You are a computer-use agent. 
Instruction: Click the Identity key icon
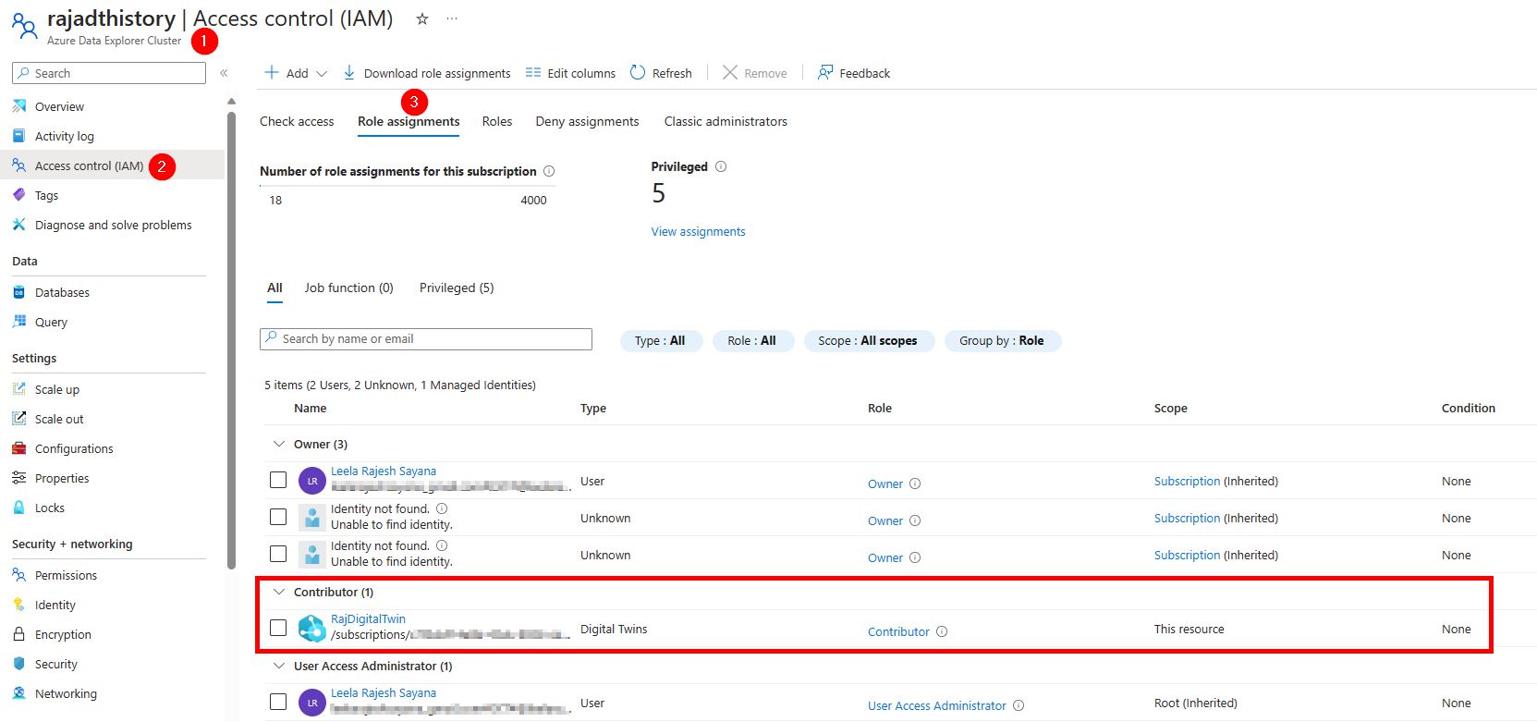[19, 605]
